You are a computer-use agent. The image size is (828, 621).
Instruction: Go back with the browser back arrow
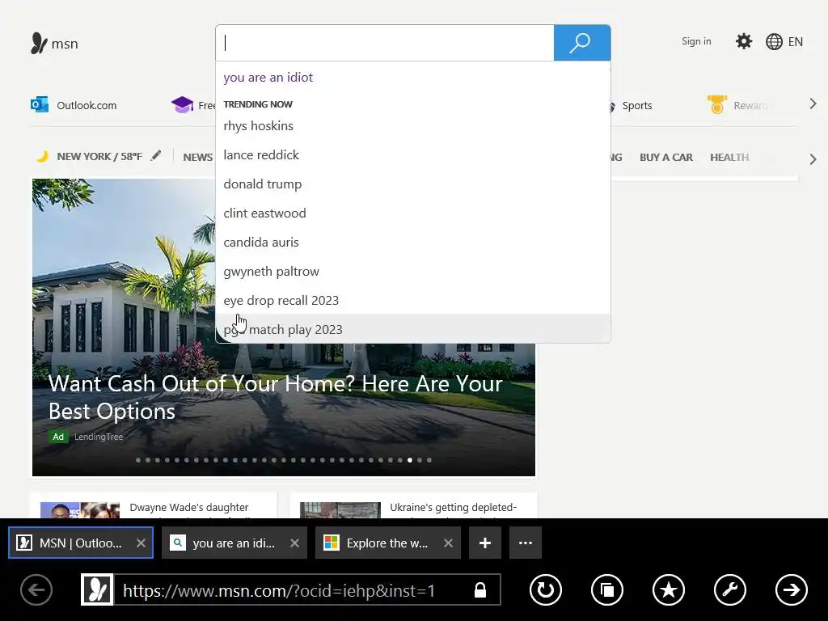36,589
